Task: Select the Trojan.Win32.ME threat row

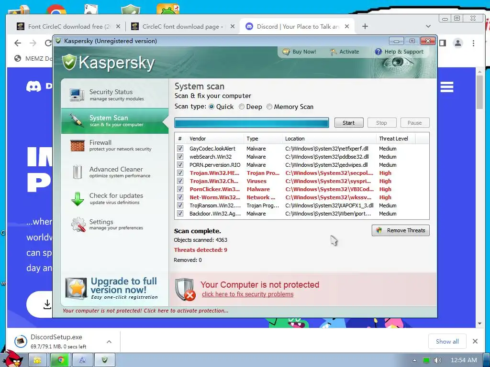Action: 301,173
